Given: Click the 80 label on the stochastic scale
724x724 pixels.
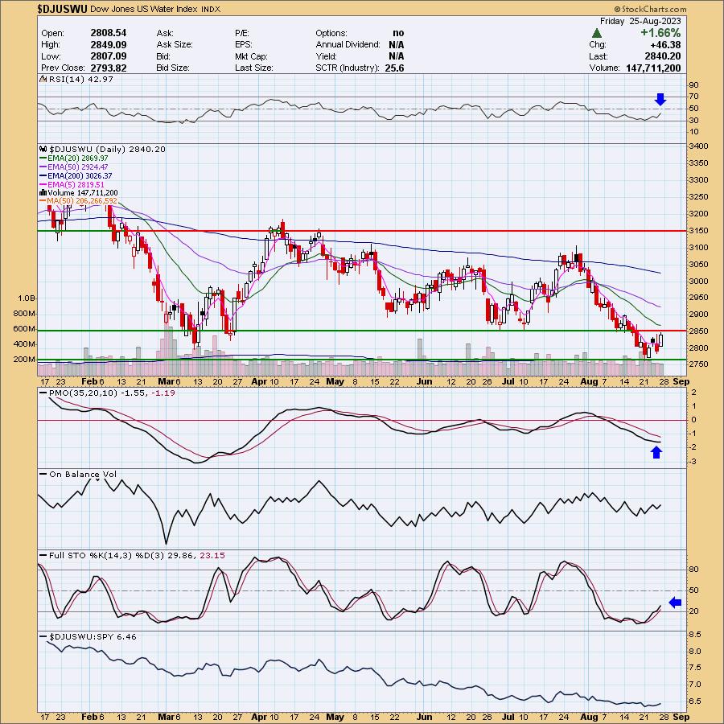Looking at the screenshot, I should click(x=693, y=570).
